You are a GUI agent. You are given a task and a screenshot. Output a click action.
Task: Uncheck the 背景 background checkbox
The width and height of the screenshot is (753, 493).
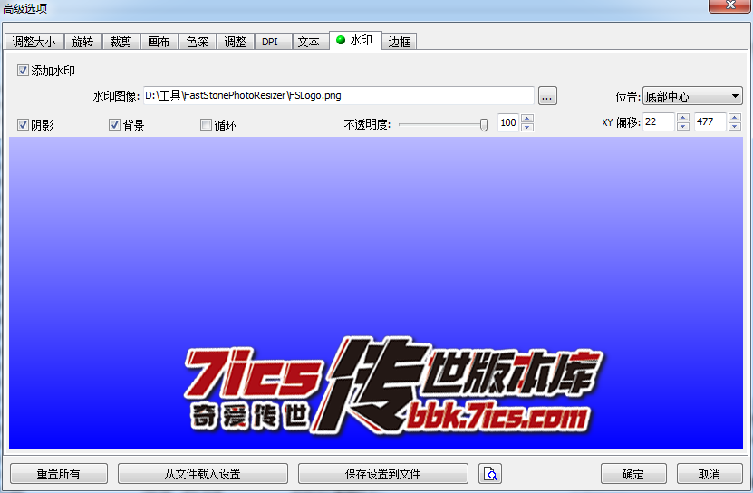pos(114,125)
